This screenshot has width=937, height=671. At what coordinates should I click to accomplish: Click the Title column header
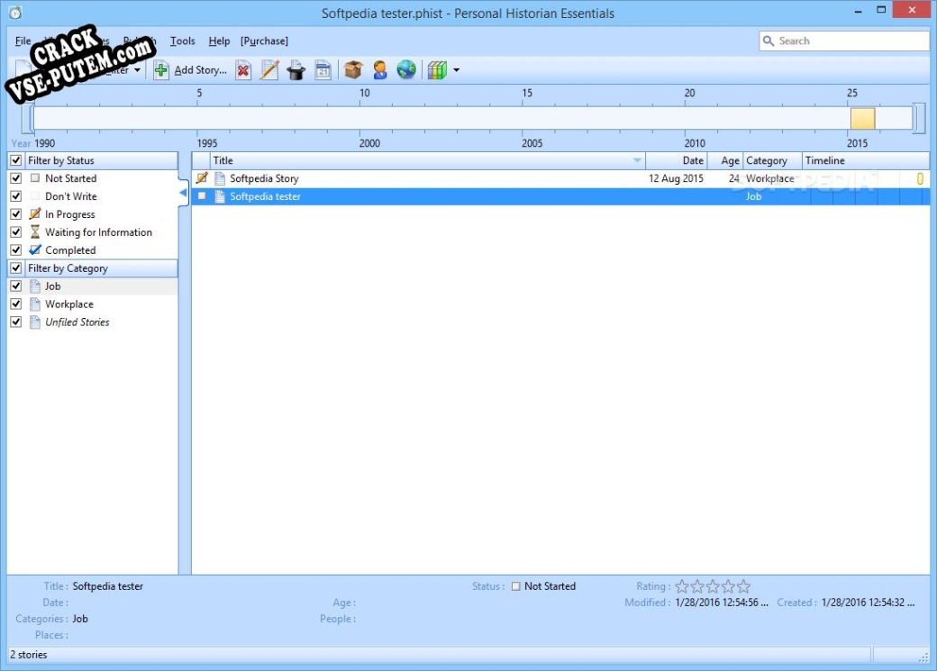[427, 160]
